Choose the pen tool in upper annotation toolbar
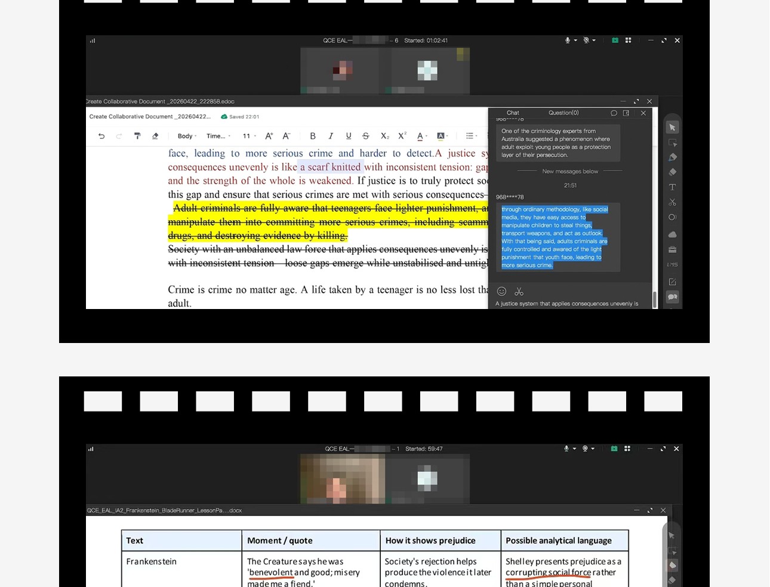This screenshot has width=770, height=587. 673,157
